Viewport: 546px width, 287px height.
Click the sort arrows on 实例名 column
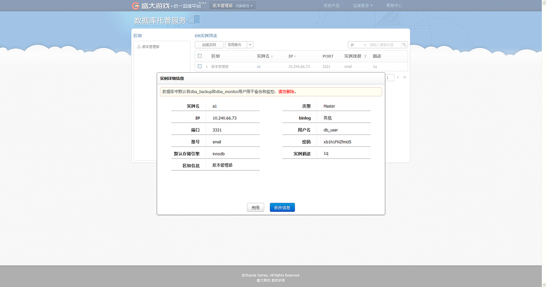tap(272, 56)
